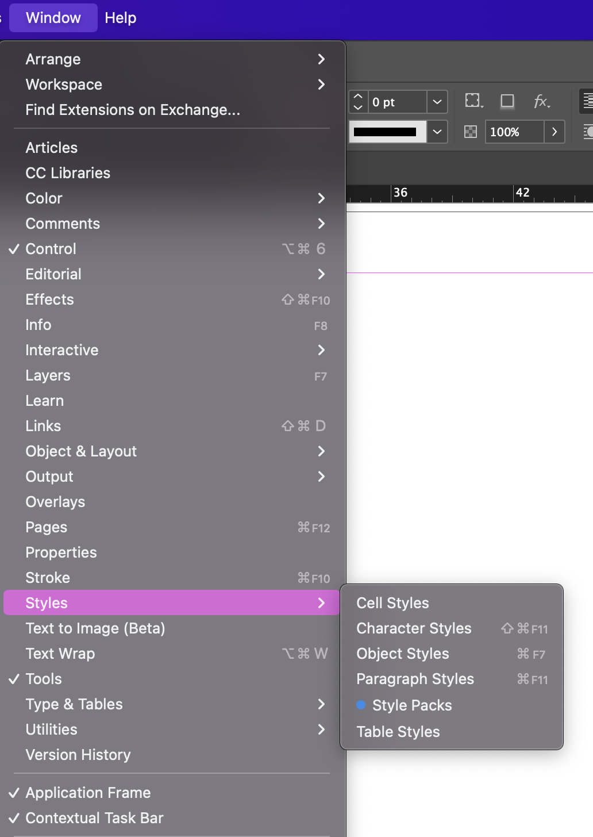Expand the Interactive submenu
The image size is (593, 837).
172,350
